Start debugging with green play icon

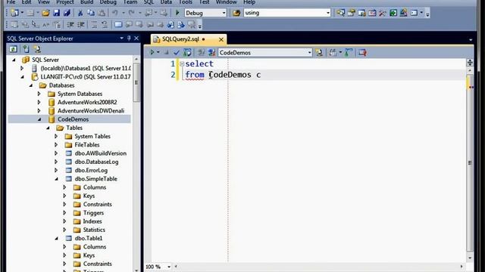pyautogui.click(x=177, y=13)
